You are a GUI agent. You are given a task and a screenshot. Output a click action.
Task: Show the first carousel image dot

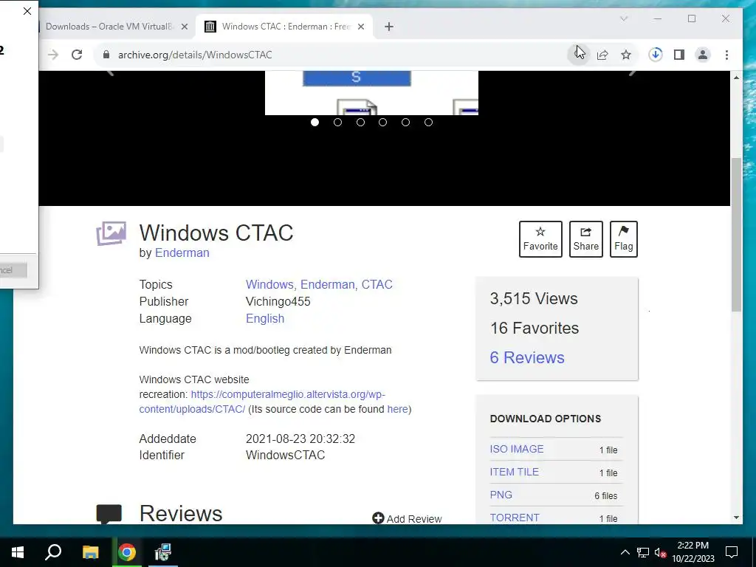[x=315, y=123]
